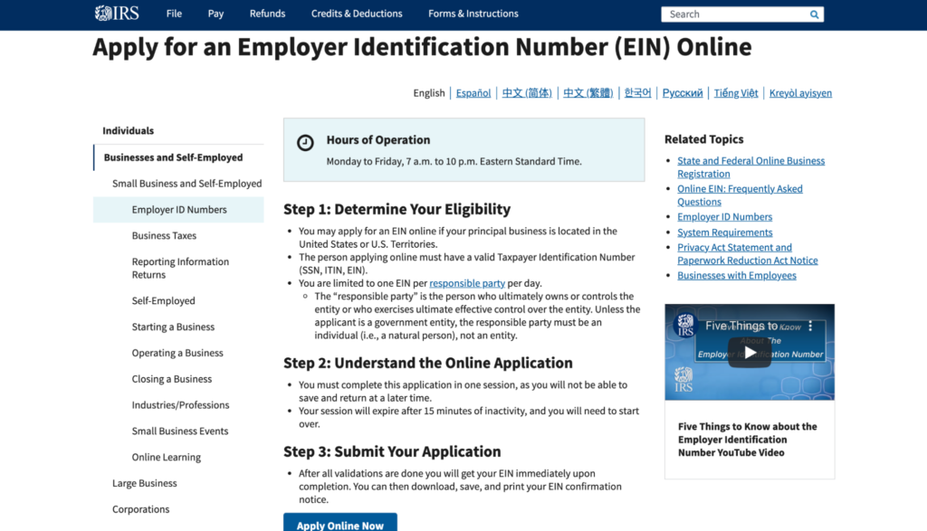
Task: Click the Step 3: Submit Your Application heading
Action: point(392,451)
